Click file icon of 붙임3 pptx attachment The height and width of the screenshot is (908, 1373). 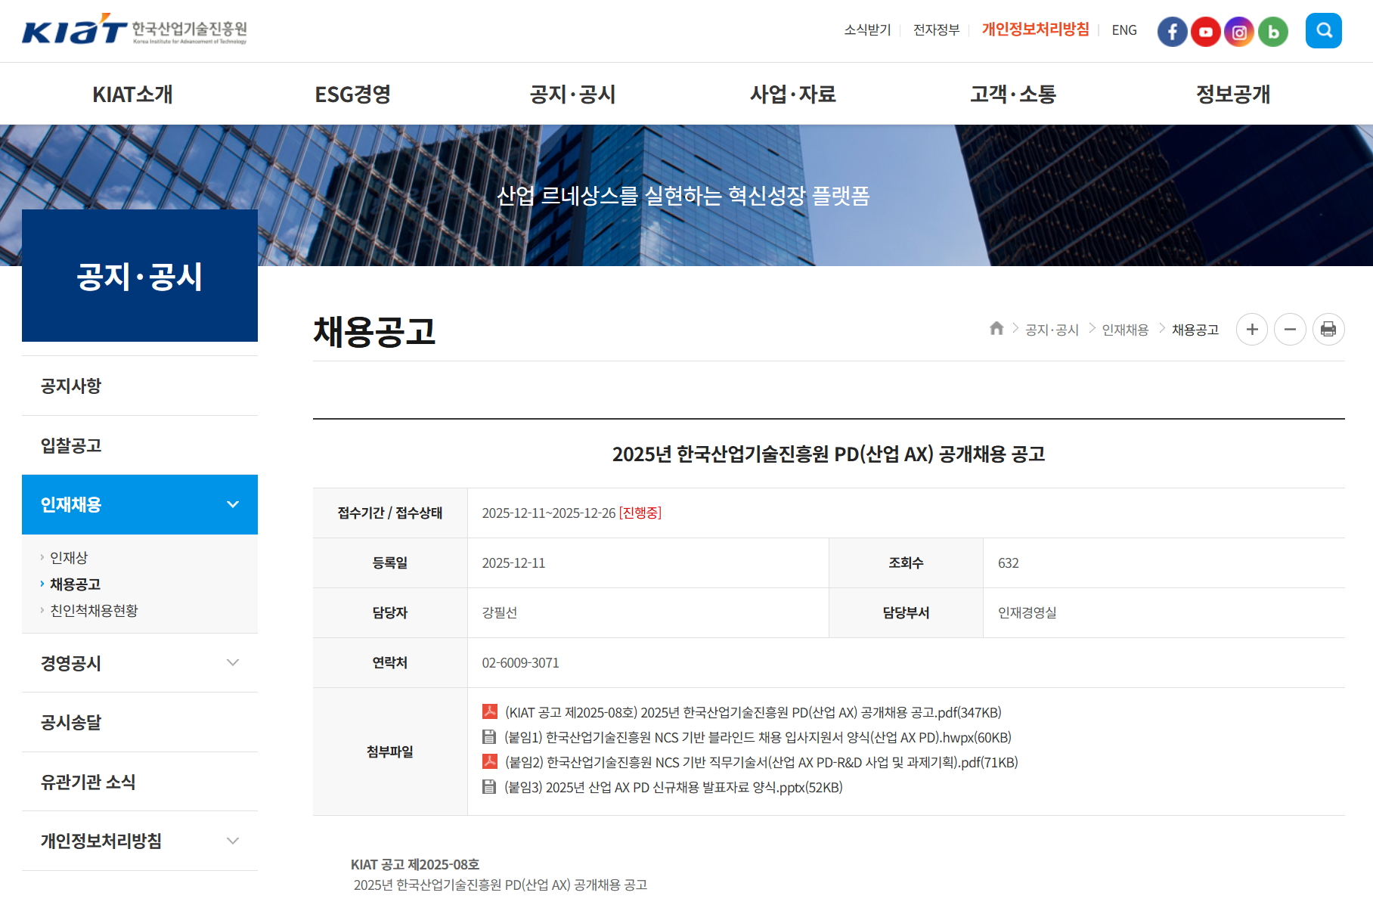click(489, 786)
